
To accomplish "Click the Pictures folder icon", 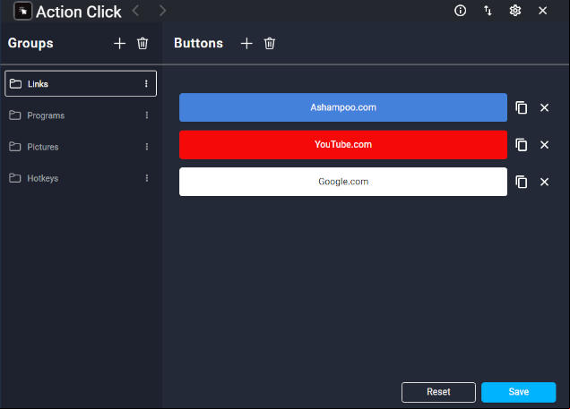I will click(15, 147).
